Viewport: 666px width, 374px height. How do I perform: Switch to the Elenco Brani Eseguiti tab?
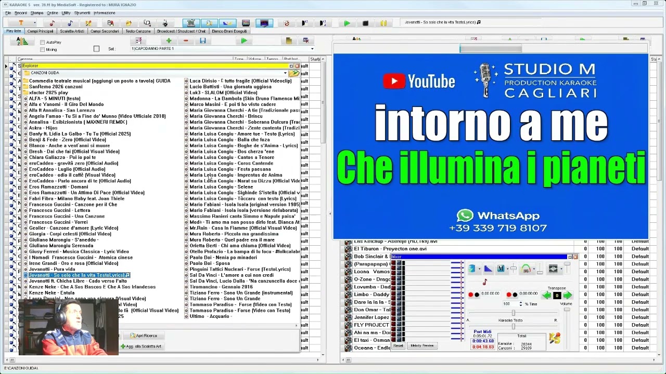[229, 31]
